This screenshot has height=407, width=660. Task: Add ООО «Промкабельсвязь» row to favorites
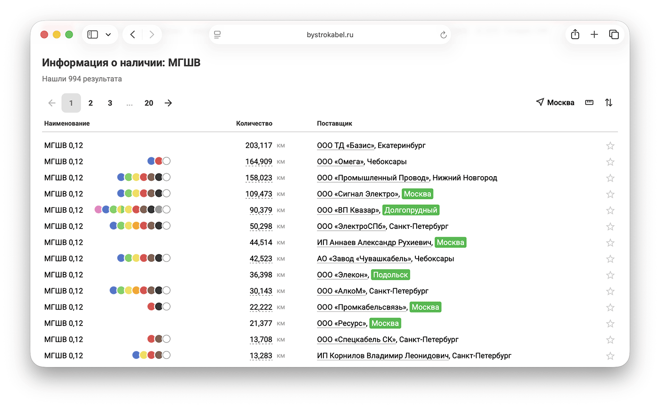click(x=610, y=307)
